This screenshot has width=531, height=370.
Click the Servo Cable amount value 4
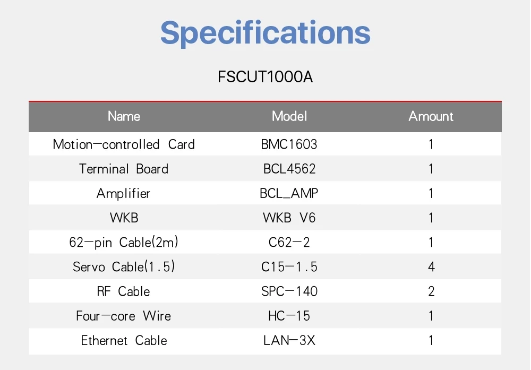(x=431, y=267)
